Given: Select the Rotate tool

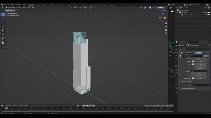Looking at the screenshot, I should tap(3, 27).
